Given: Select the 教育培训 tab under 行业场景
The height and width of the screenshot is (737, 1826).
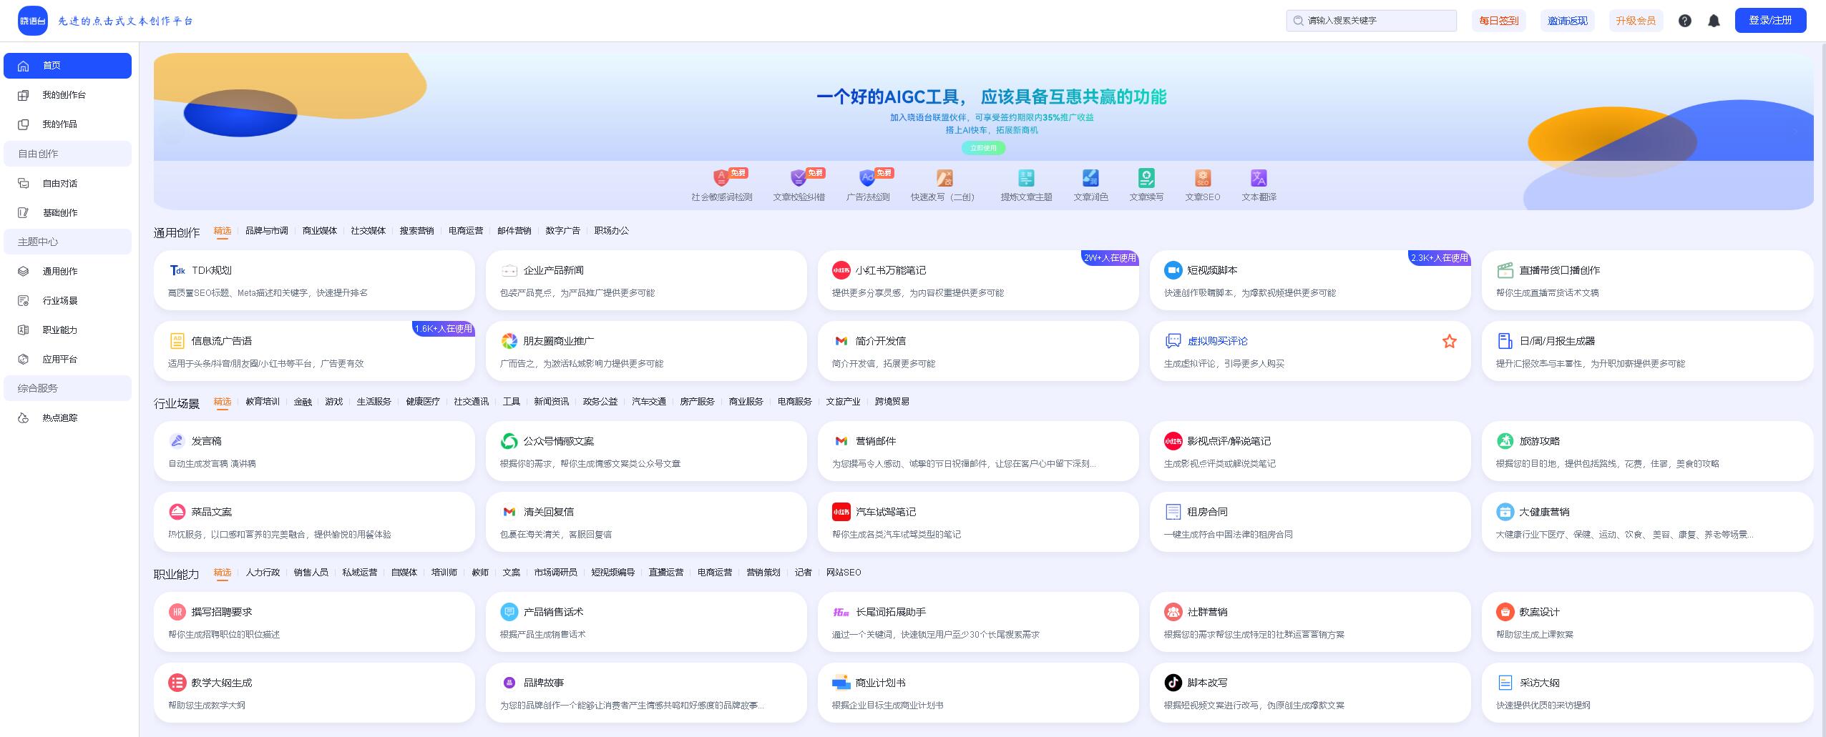Looking at the screenshot, I should point(263,402).
